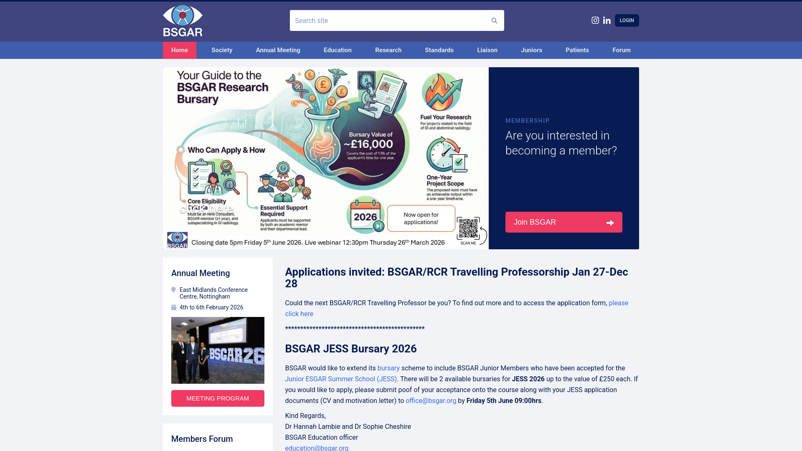Viewport: 802px width, 451px height.
Task: Click 'East Midlands Conference Centre, Nottingham' text
Action: coord(213,293)
